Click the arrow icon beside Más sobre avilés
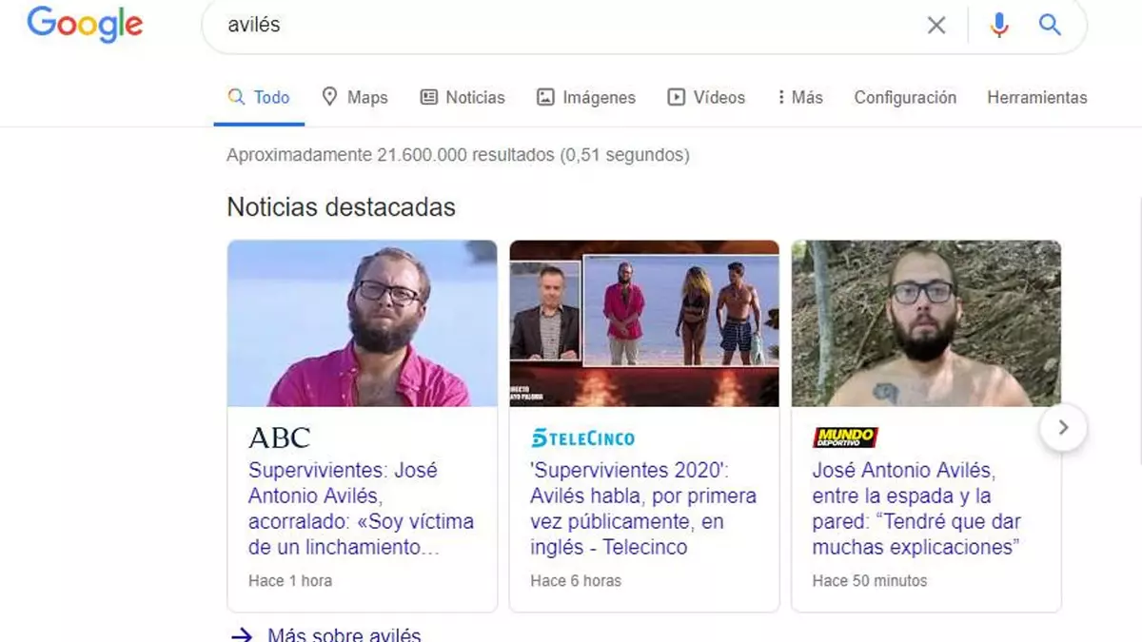The width and height of the screenshot is (1142, 642). point(243,634)
